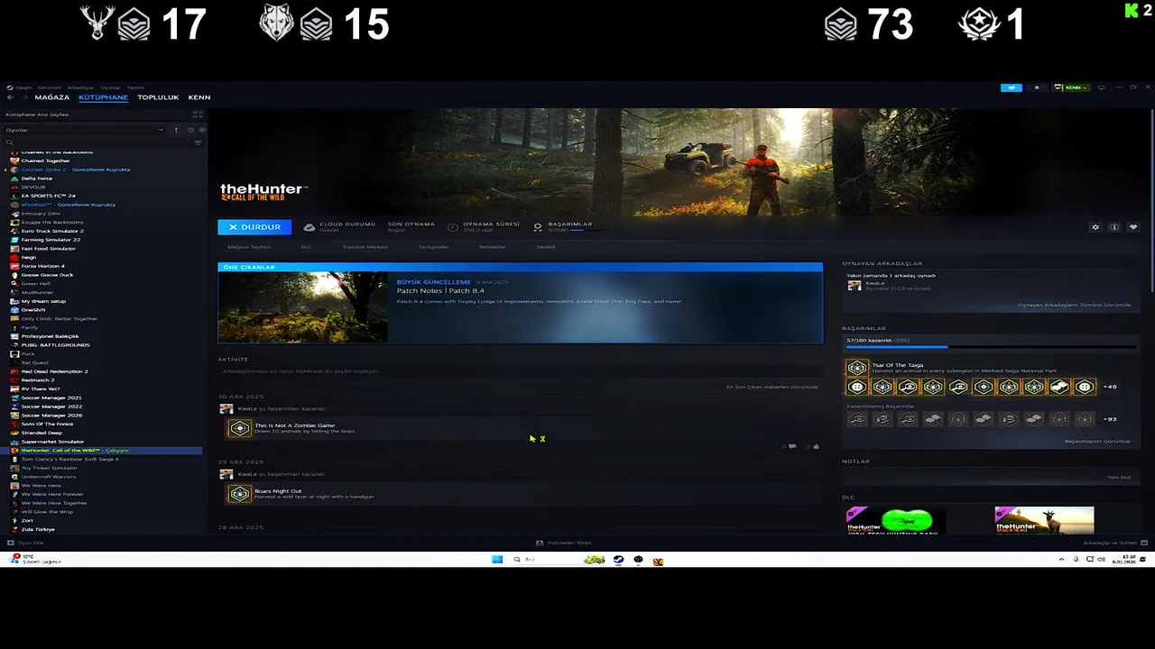The width and height of the screenshot is (1155, 649).
Task: Open the Oyunlar menu
Action: 110,87
